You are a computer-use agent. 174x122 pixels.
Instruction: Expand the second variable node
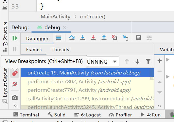[x=167, y=77]
